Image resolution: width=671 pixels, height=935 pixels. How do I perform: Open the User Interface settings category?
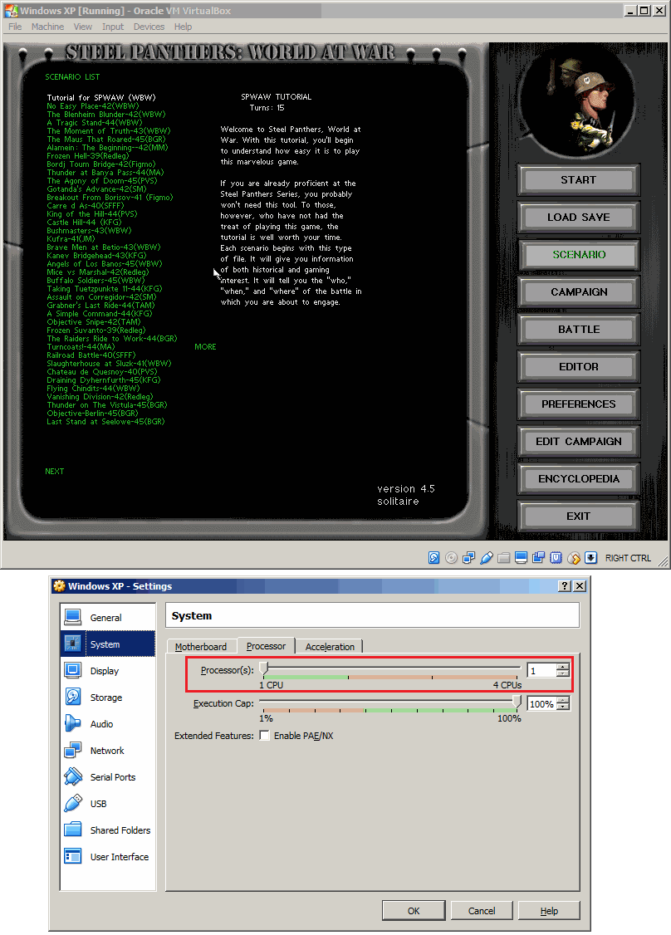click(x=108, y=856)
